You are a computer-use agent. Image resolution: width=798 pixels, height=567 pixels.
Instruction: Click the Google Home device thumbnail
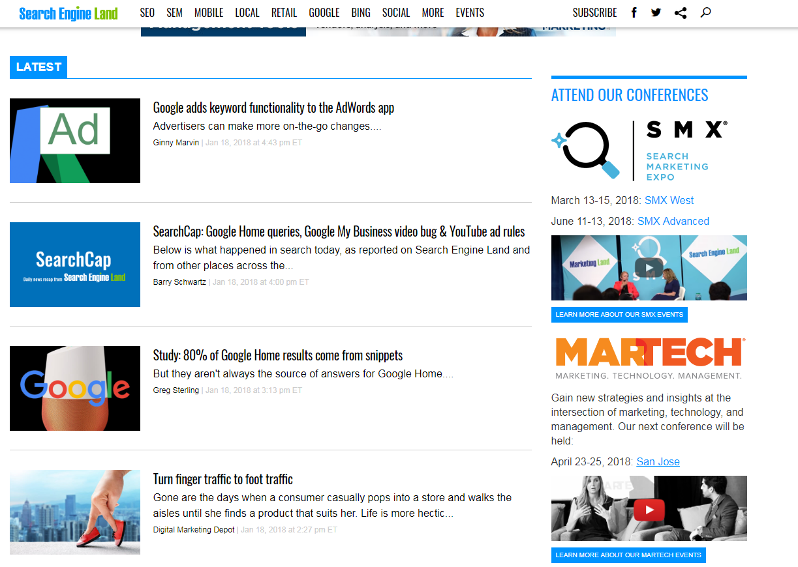coord(75,388)
